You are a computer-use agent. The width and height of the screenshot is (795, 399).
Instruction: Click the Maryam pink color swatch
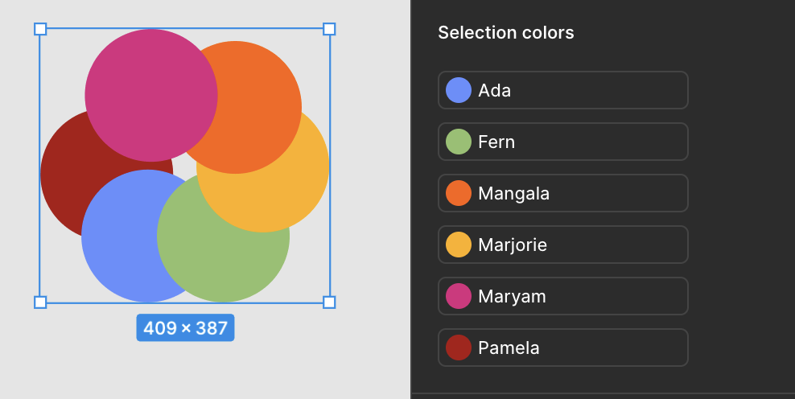(x=459, y=296)
